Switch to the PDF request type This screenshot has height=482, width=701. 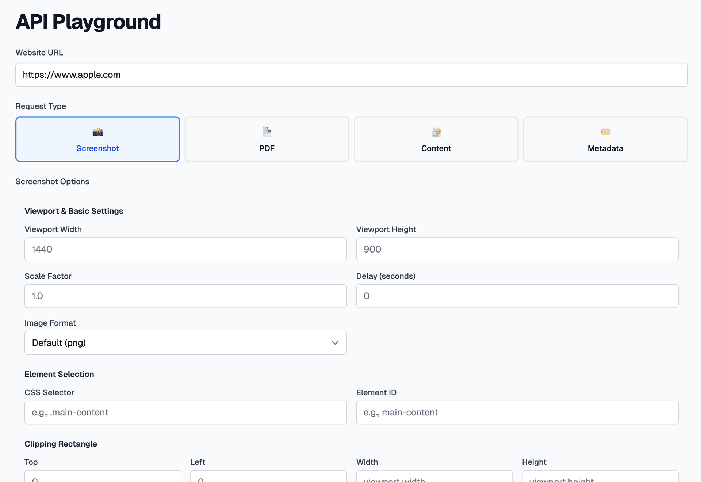(x=267, y=139)
